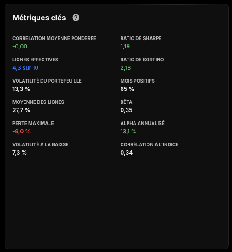Select the Corrélation moyenne pondérée label
Image resolution: width=232 pixels, height=252 pixels.
tap(54, 38)
